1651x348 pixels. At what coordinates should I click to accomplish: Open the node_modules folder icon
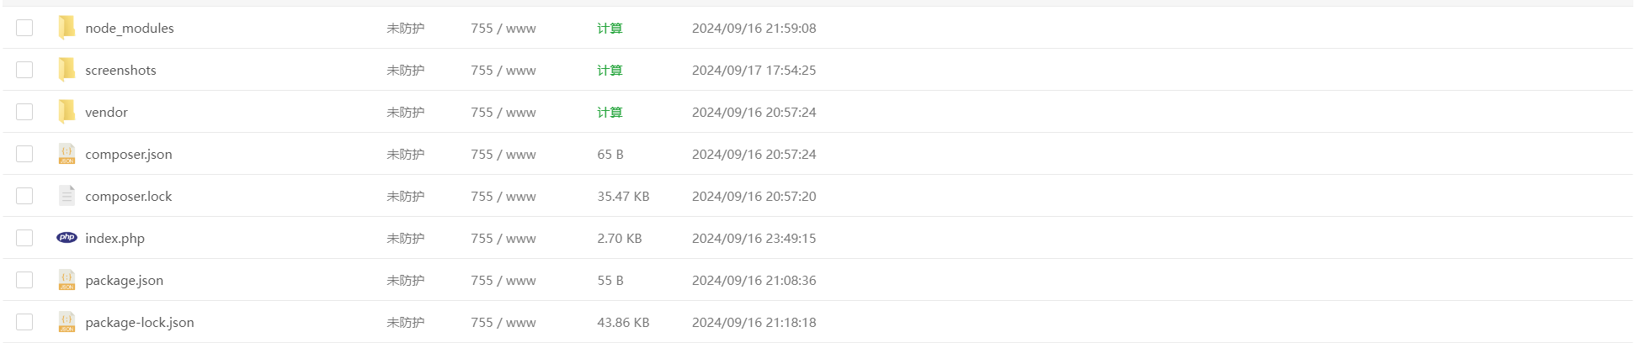(x=67, y=28)
